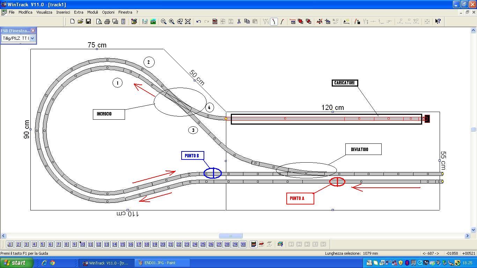Click the Windows start button

pyautogui.click(x=17, y=263)
